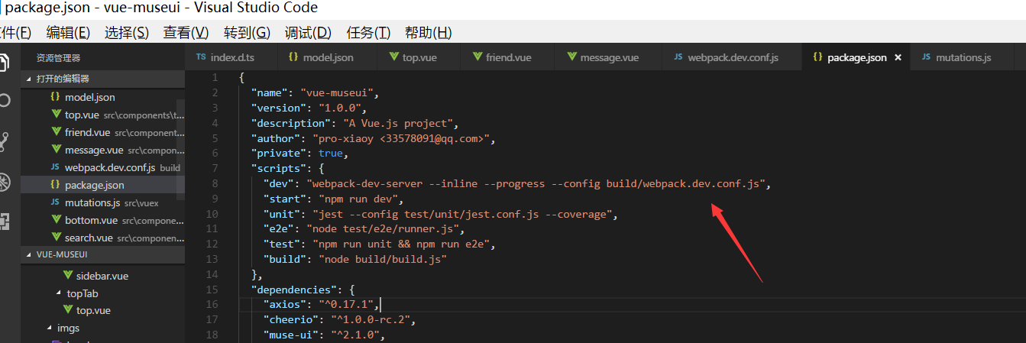Click the "e2e" node runner.js script line
The image size is (1026, 343).
pos(364,228)
